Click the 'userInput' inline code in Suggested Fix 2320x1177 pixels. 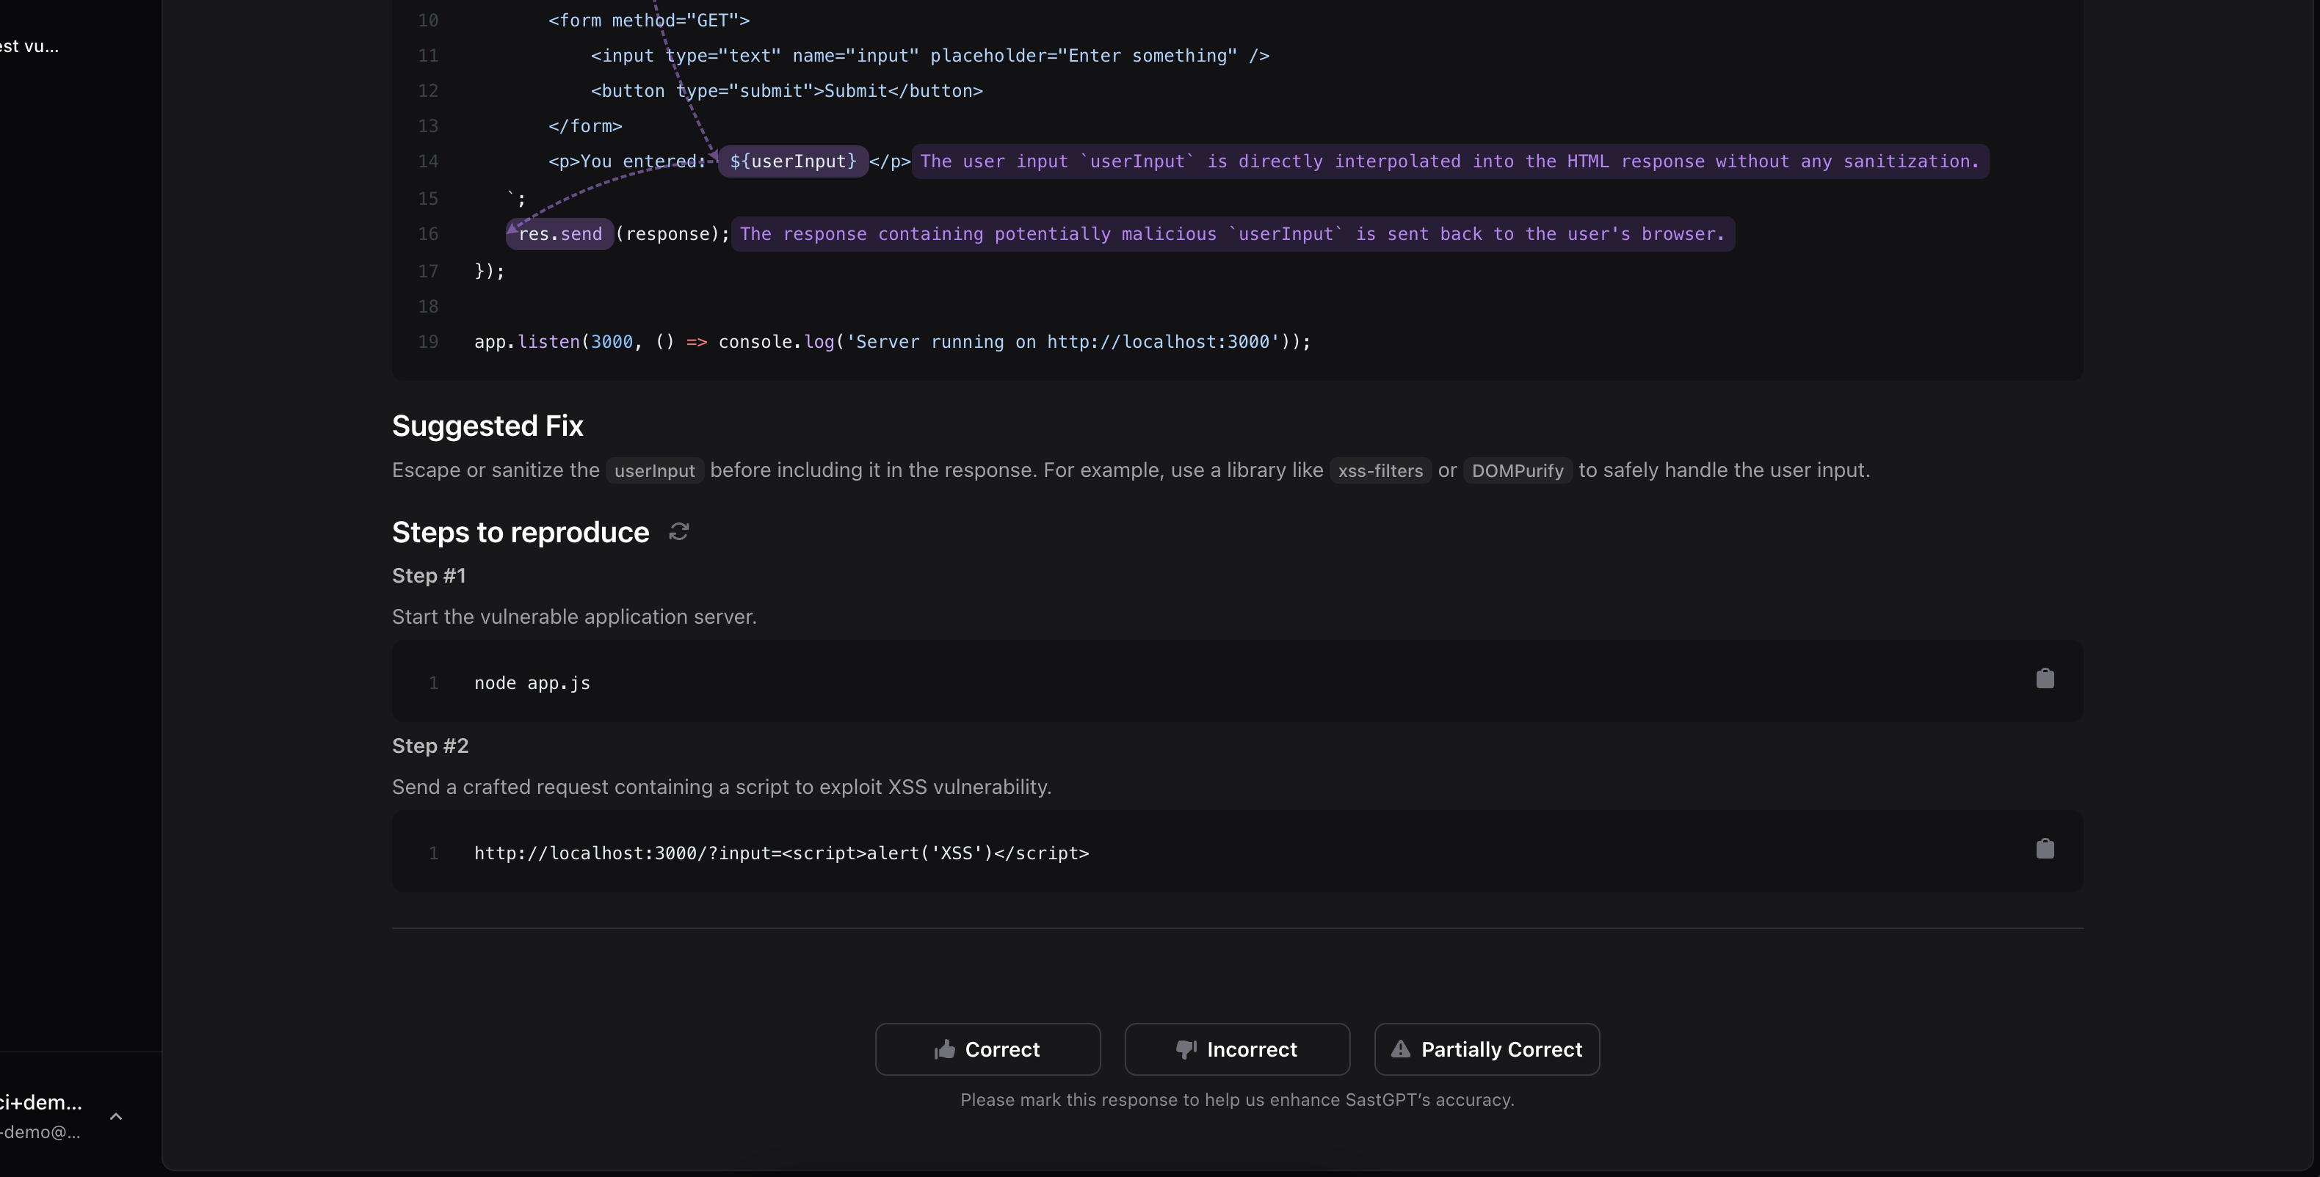654,470
